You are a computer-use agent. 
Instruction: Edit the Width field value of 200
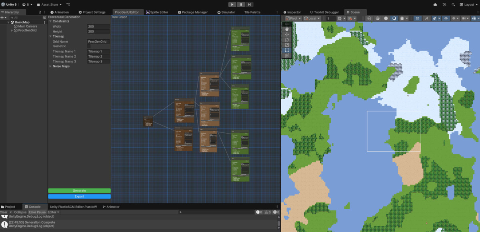coord(98,26)
